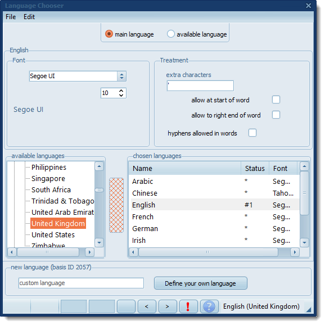Select Trinidad & Tobago tree item
325x325 pixels.
point(62,201)
